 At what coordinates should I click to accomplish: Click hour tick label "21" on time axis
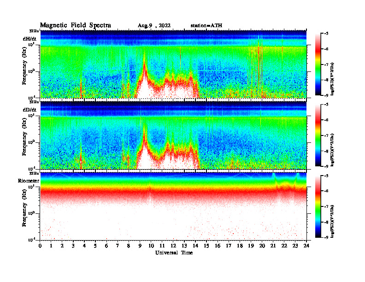273,246
